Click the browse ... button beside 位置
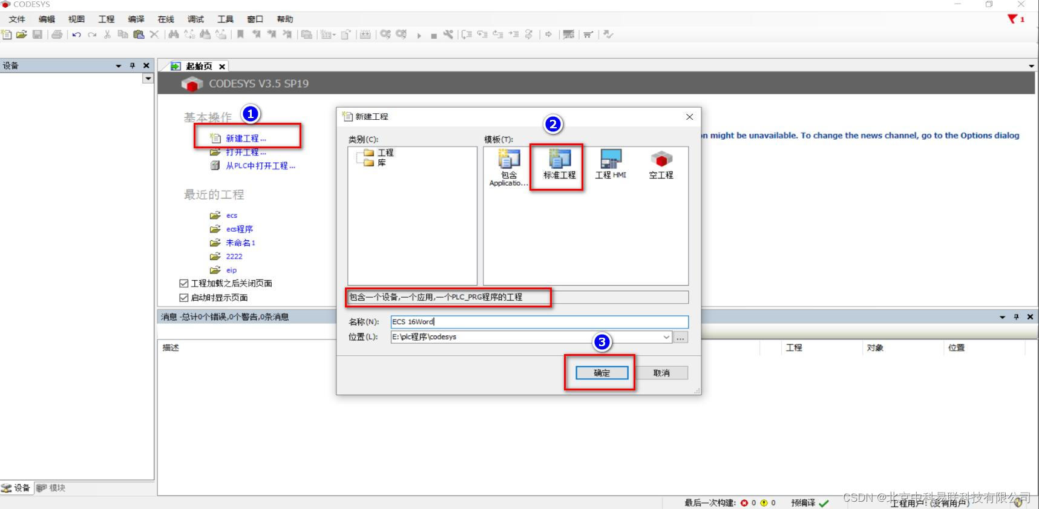The image size is (1039, 509). point(681,337)
